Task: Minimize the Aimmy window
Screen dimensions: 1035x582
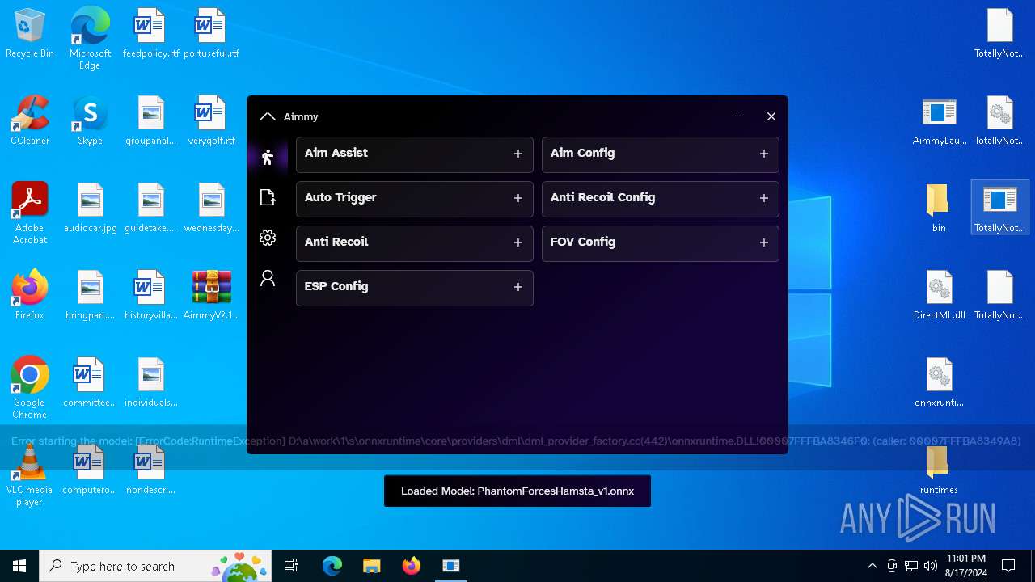Action: pos(739,116)
